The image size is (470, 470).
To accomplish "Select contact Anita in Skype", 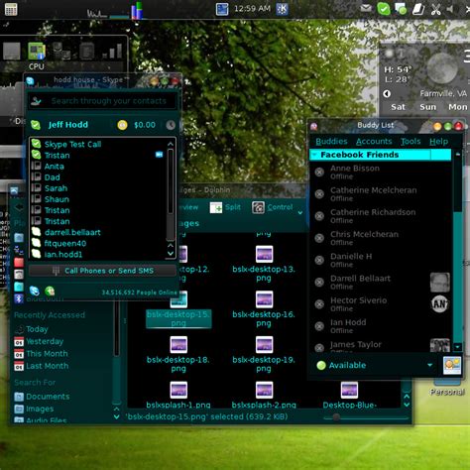I will pos(55,167).
